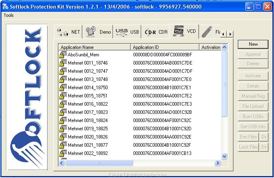
Task: Select row Mehmet 0014_18750
Action: point(140,87)
